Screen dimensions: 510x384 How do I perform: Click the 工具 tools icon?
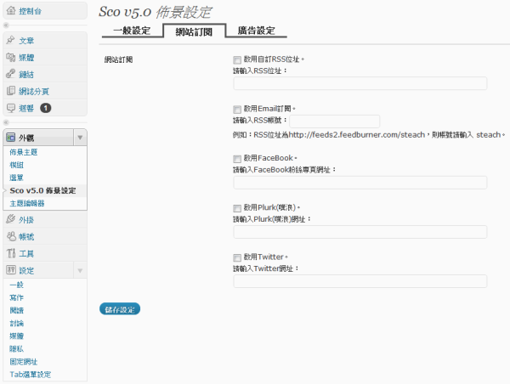[11, 253]
